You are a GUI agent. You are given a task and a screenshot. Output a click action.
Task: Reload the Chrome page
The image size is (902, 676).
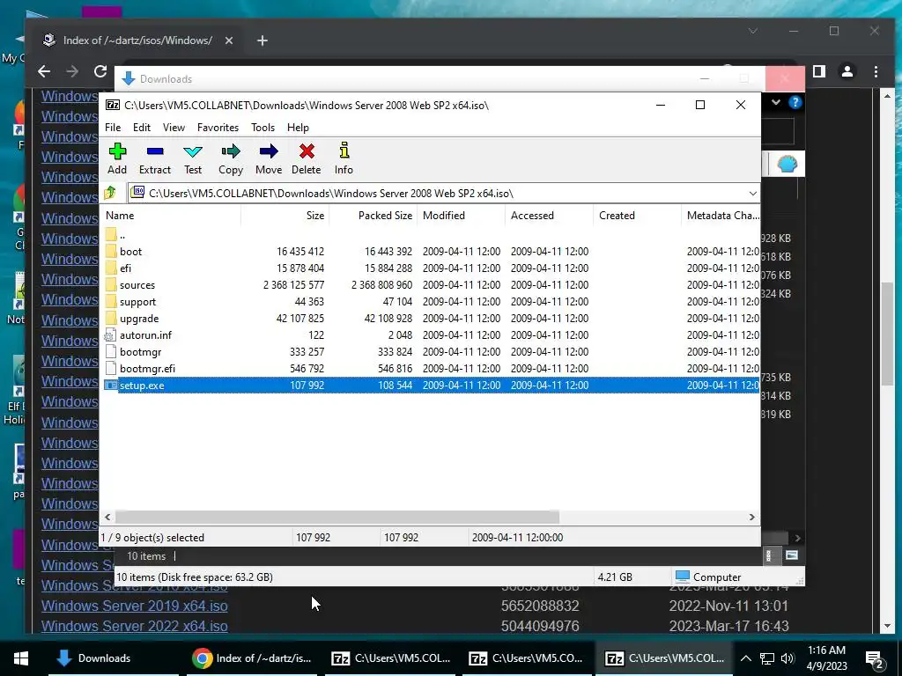(100, 71)
